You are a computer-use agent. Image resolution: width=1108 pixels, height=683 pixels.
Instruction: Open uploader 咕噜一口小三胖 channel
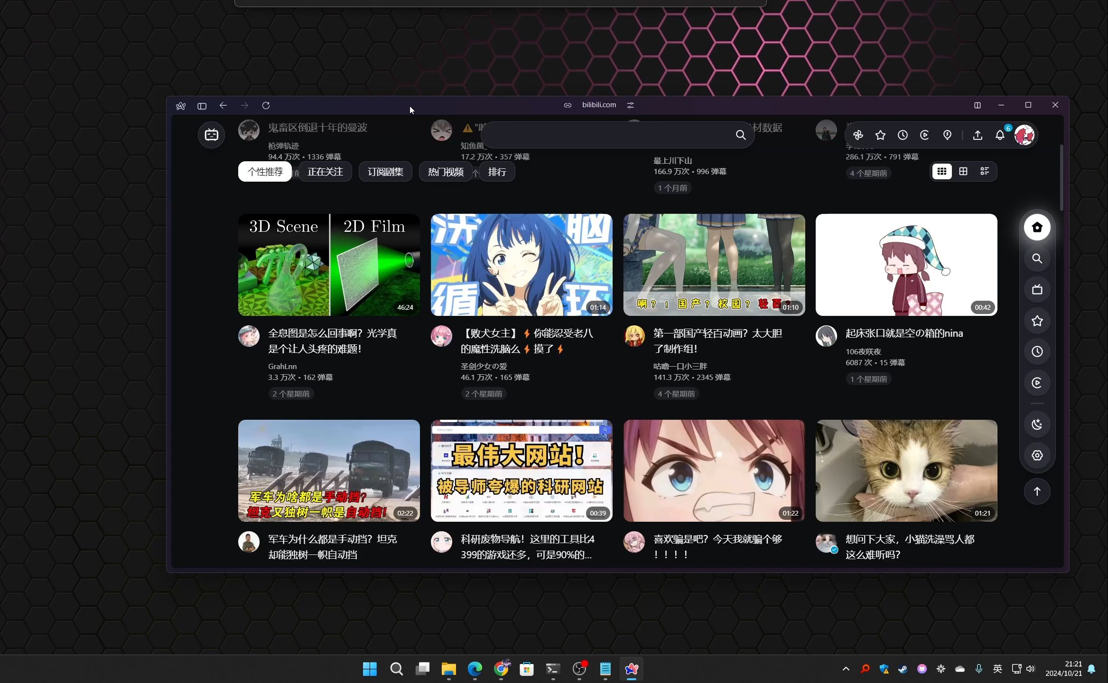(680, 367)
